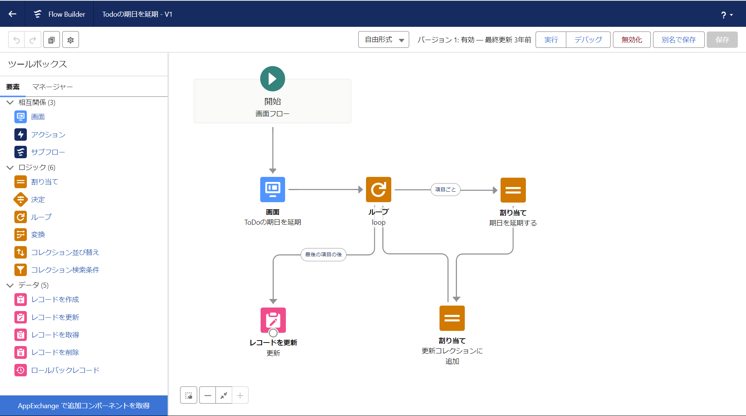Click the 別名で保存 button
The height and width of the screenshot is (416, 746).
(x=679, y=40)
